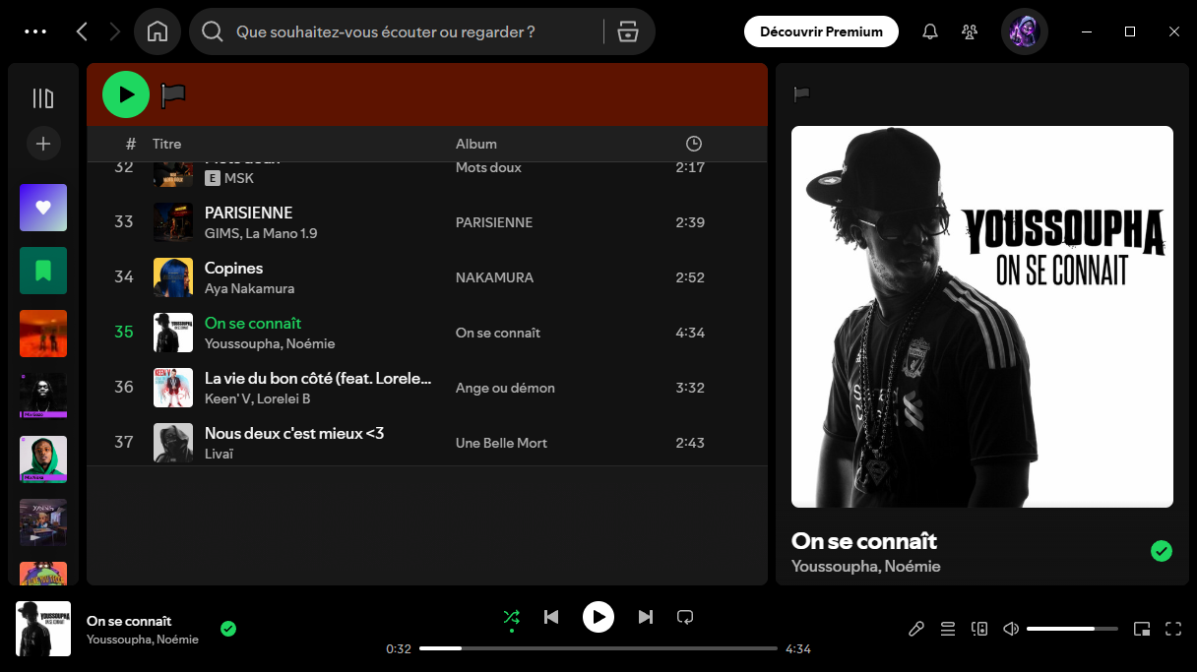Open the profile avatar menu

[x=1024, y=31]
